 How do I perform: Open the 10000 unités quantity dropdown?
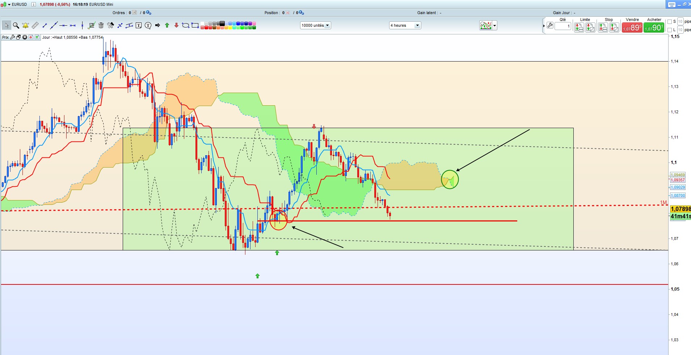pyautogui.click(x=315, y=25)
